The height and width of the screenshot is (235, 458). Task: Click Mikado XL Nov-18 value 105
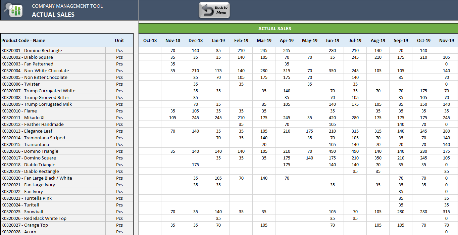(x=173, y=117)
